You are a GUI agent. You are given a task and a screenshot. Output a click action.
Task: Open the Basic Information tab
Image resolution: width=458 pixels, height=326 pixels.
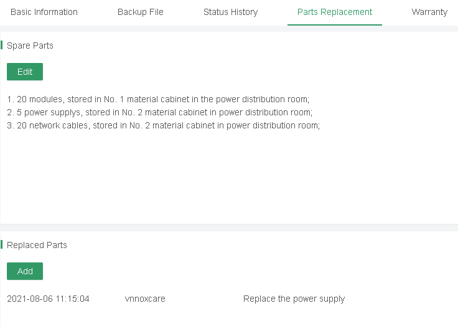coord(44,12)
